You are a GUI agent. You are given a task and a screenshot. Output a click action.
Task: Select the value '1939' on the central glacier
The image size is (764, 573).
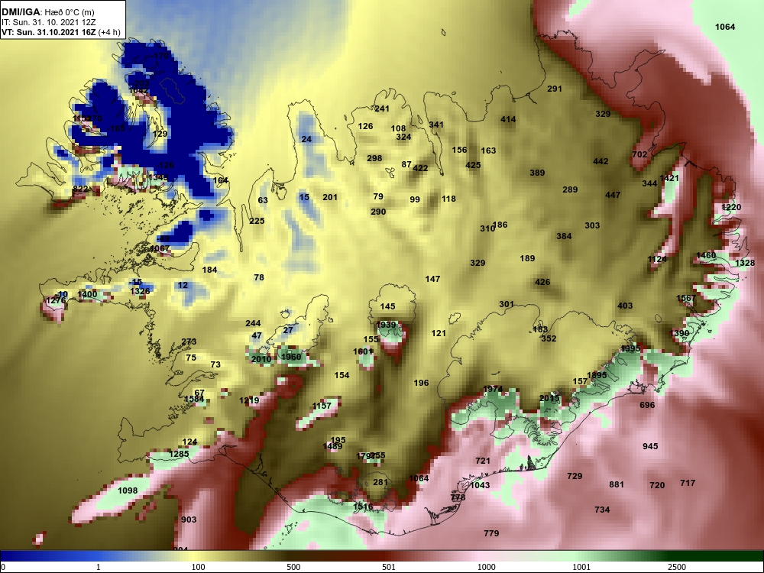(x=386, y=325)
